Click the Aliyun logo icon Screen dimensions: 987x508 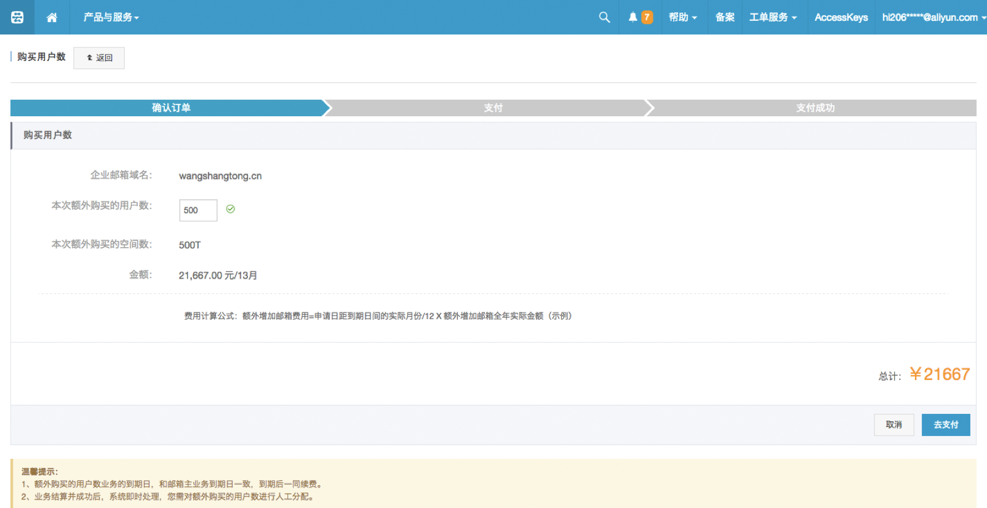click(17, 17)
